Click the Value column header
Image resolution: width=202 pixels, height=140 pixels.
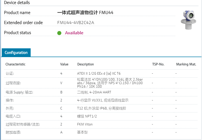tap(64, 64)
